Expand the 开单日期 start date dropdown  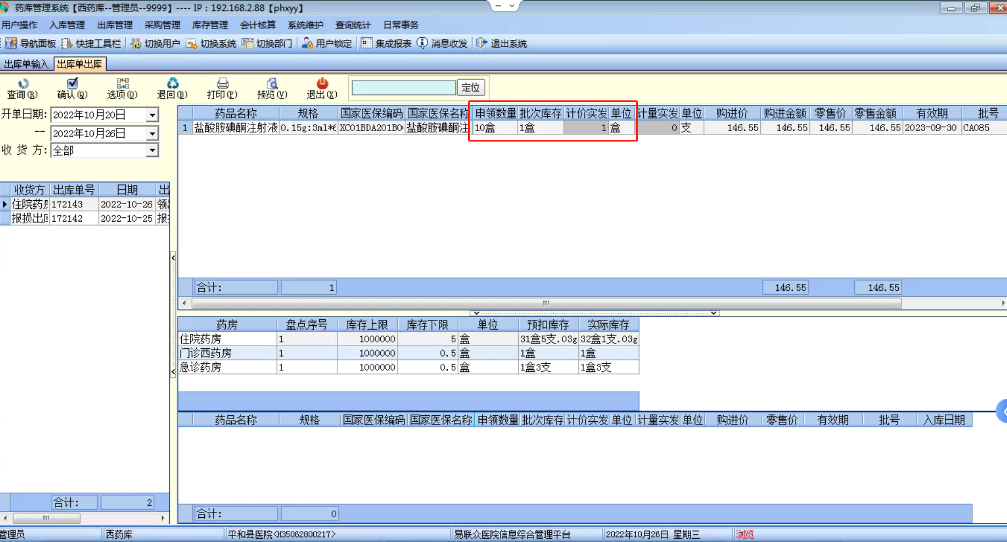pos(152,115)
